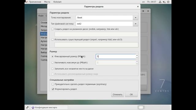Click the /boot mount point field
Screen dimensions: 196x110
coord(104,18)
